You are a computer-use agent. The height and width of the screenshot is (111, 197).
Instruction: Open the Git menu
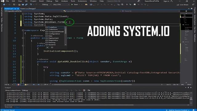pyautogui.click(x=26, y=1)
